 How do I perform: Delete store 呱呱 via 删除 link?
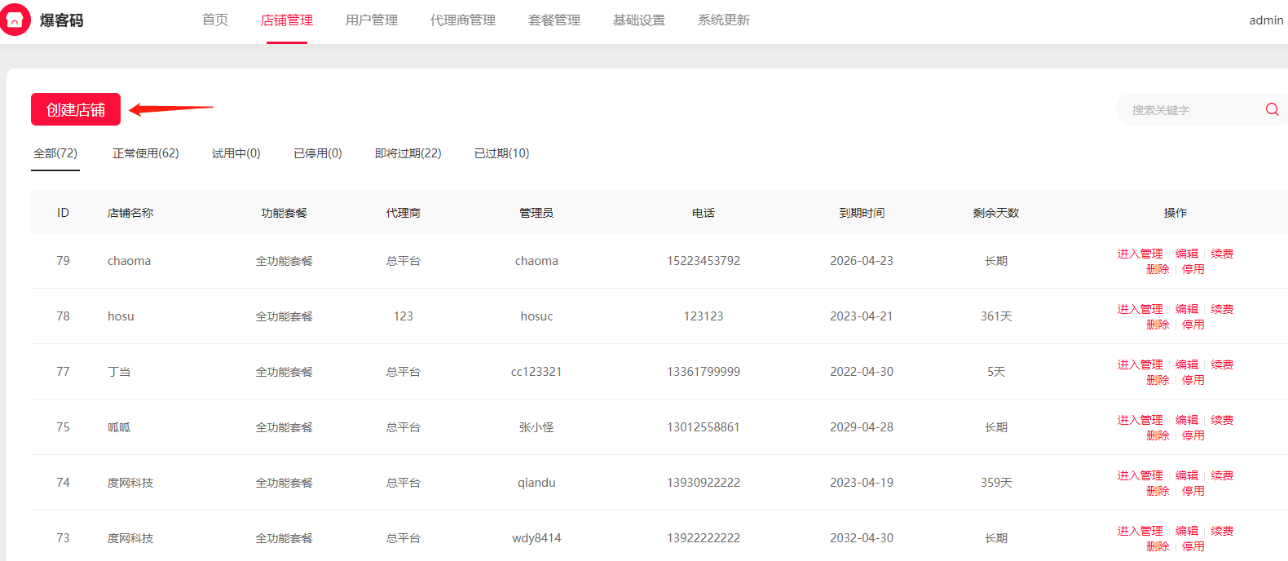click(1157, 435)
